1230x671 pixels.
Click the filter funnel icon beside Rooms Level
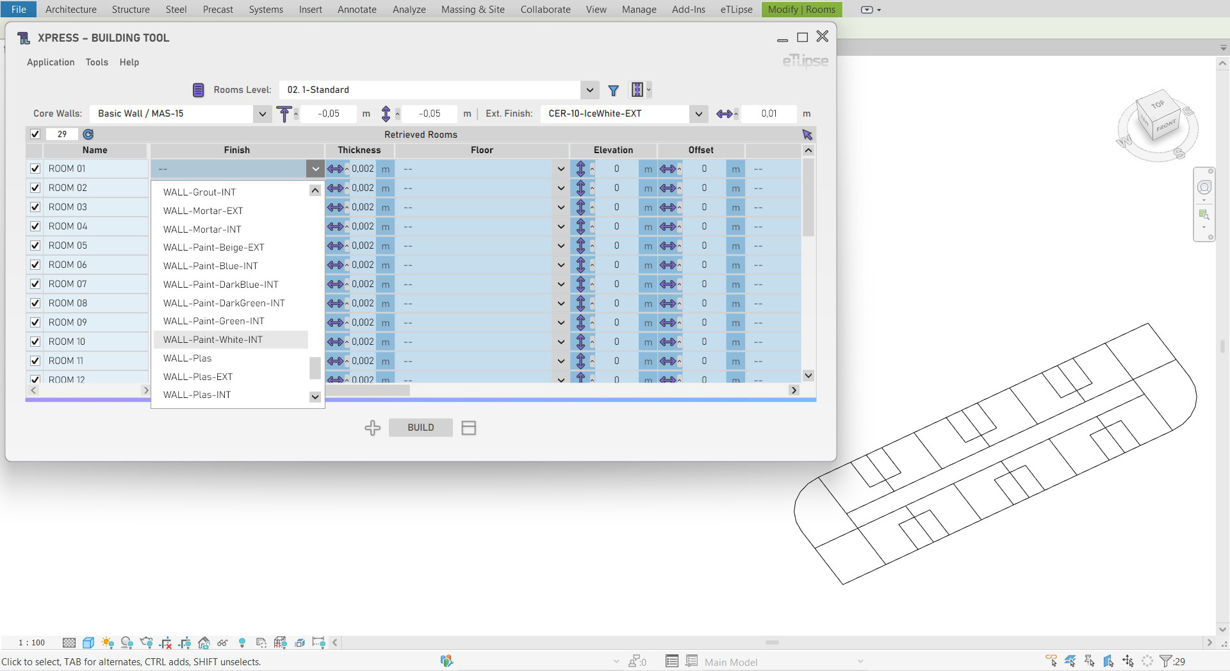[x=613, y=90]
